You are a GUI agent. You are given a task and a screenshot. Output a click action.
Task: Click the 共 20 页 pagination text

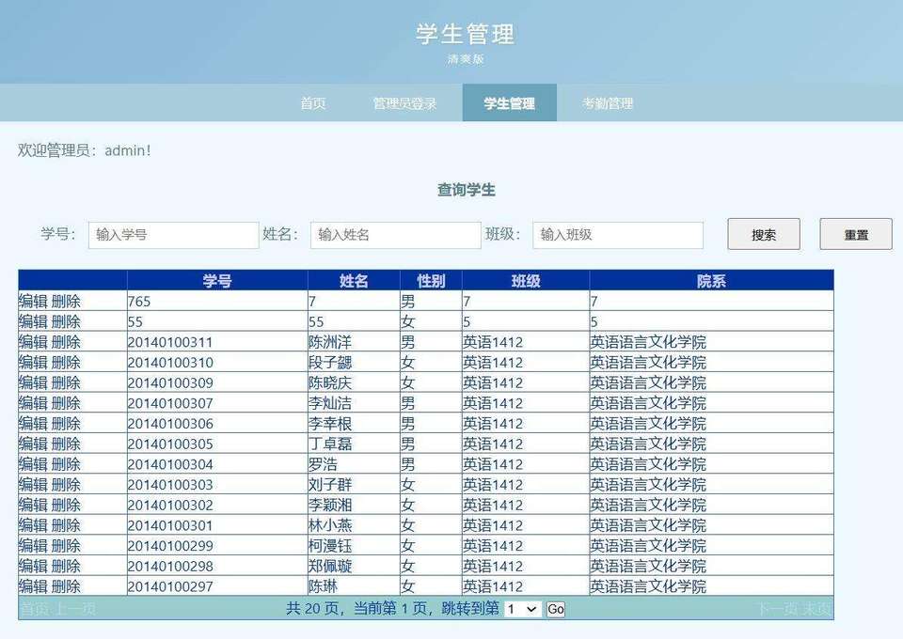[x=312, y=609]
